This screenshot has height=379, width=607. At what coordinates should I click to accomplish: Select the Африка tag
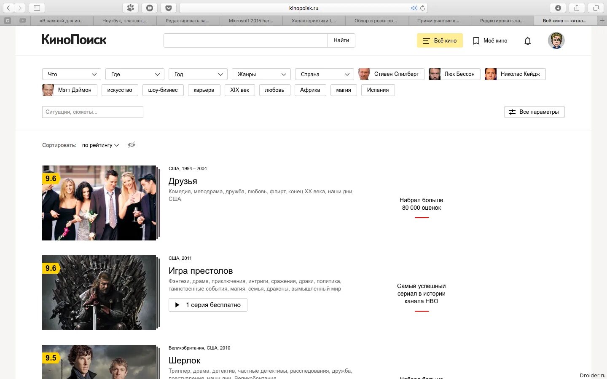point(310,90)
